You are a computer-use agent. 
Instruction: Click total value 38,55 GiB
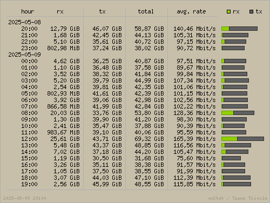pyautogui.click(x=149, y=171)
